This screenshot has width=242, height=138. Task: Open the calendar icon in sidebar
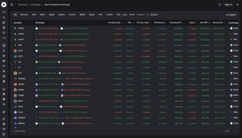point(4,76)
